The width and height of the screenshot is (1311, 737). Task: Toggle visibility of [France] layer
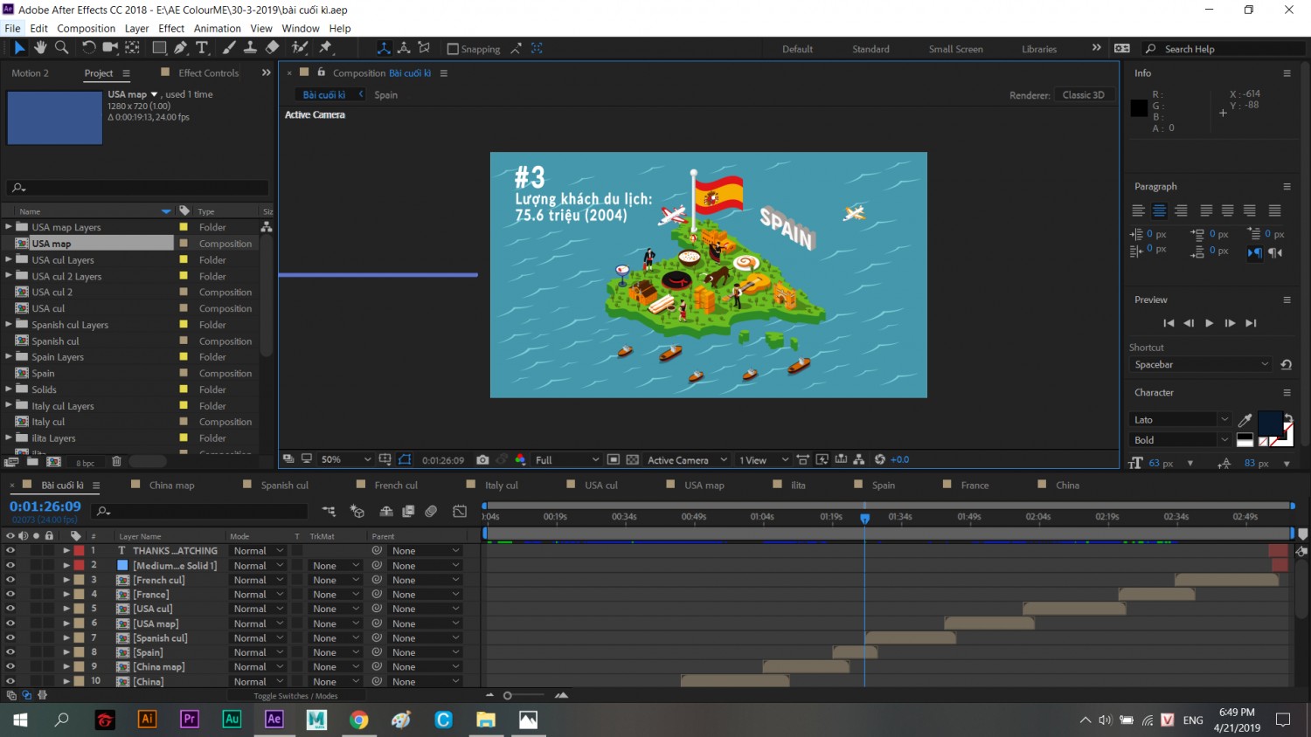click(x=10, y=595)
